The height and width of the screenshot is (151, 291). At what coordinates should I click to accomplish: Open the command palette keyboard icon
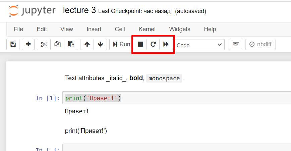236,44
